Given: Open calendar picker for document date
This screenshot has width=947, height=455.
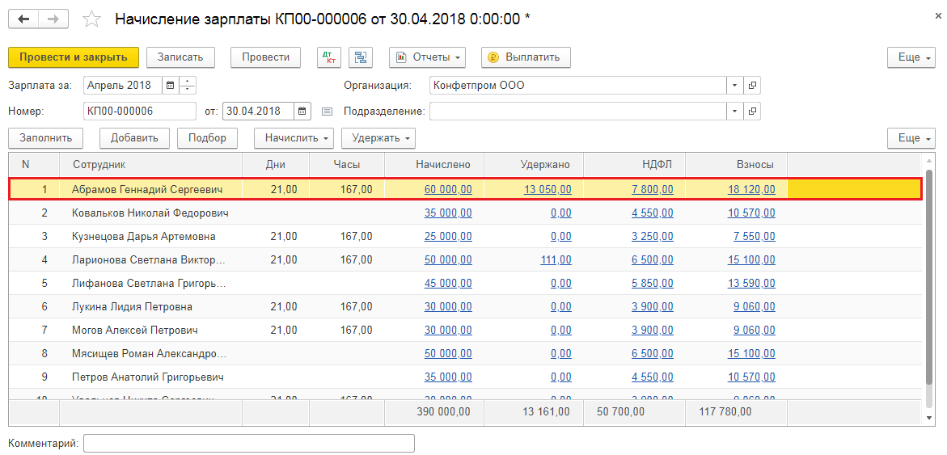Looking at the screenshot, I should 302,112.
